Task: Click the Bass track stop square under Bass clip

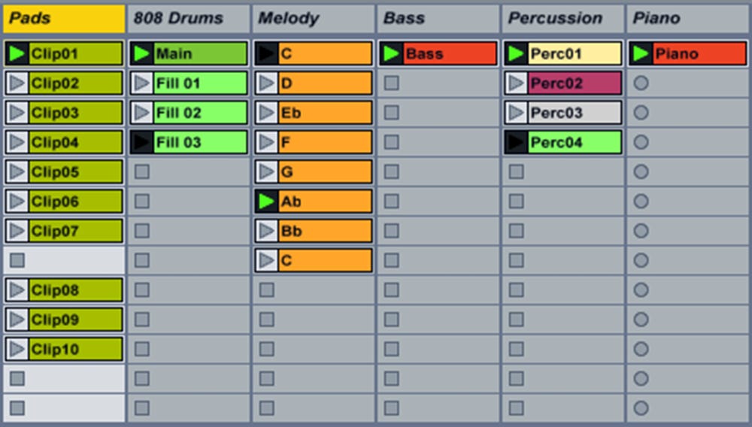Action: click(x=391, y=83)
